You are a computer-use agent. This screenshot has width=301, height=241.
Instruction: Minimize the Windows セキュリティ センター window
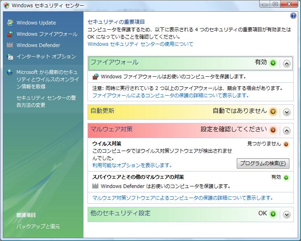pyautogui.click(x=265, y=4)
